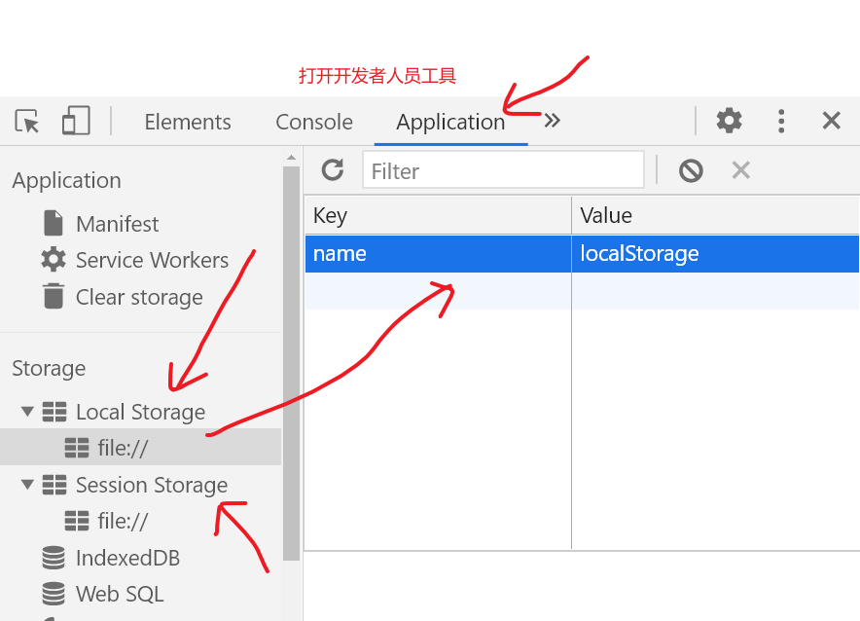Viewport: 860px width, 621px height.
Task: Click the delete selected item X icon
Action: (740, 169)
